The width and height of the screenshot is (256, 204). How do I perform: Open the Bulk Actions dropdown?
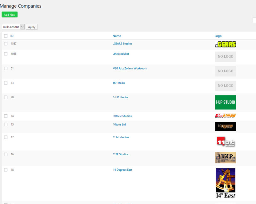pyautogui.click(x=13, y=27)
